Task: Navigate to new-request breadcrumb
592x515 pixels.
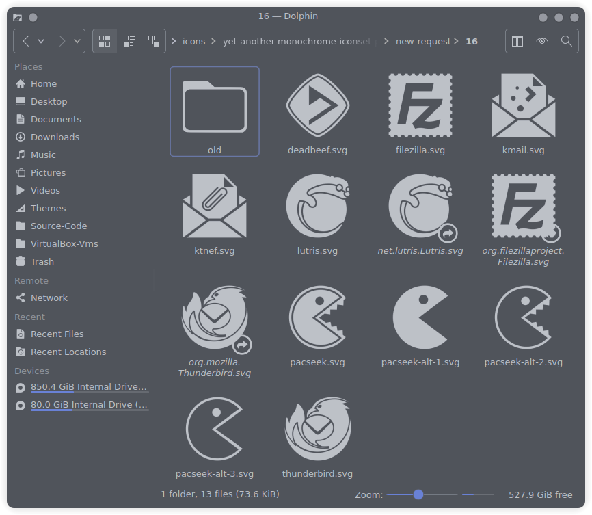Action: click(x=423, y=41)
